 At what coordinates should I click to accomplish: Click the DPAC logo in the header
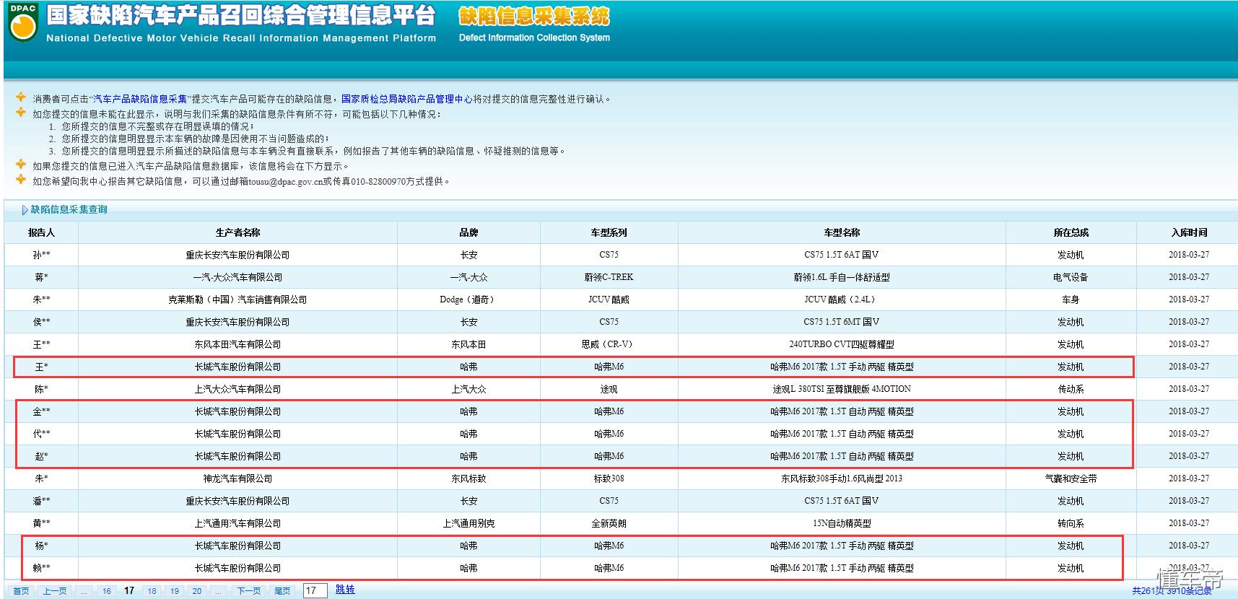click(23, 24)
